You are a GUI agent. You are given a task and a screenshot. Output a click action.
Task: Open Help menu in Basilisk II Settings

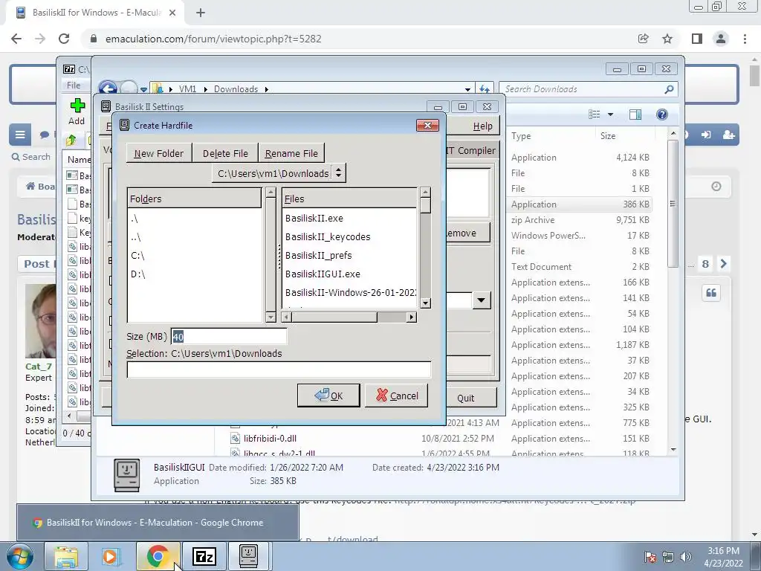pyautogui.click(x=482, y=126)
